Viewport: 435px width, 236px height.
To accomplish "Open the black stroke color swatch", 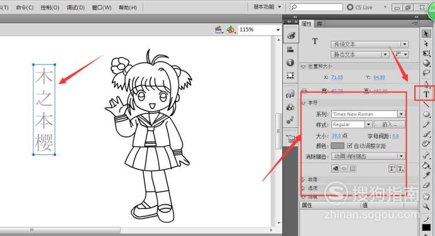I will coord(426,227).
